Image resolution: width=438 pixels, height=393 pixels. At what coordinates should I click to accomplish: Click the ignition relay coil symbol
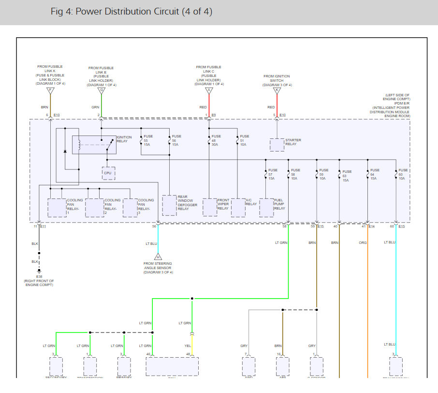pyautogui.click(x=79, y=145)
